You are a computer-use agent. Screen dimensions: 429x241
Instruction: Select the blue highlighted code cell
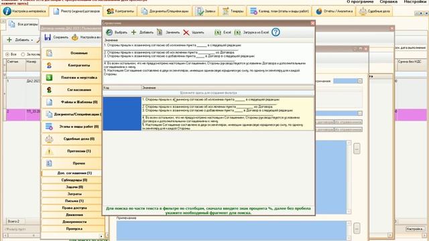point(122,114)
